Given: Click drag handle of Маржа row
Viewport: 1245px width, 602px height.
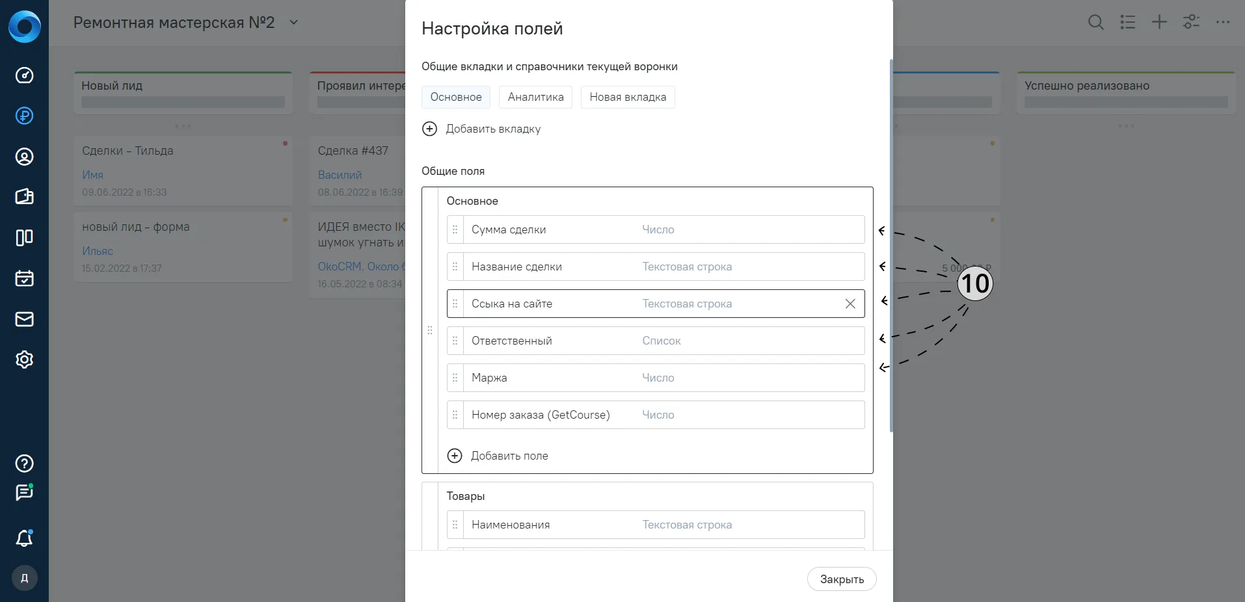Looking at the screenshot, I should tap(455, 378).
